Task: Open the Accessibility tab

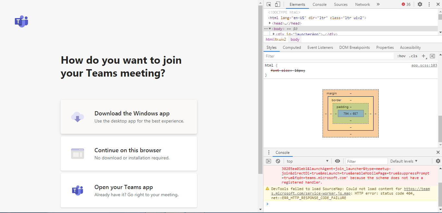Action: (410, 48)
